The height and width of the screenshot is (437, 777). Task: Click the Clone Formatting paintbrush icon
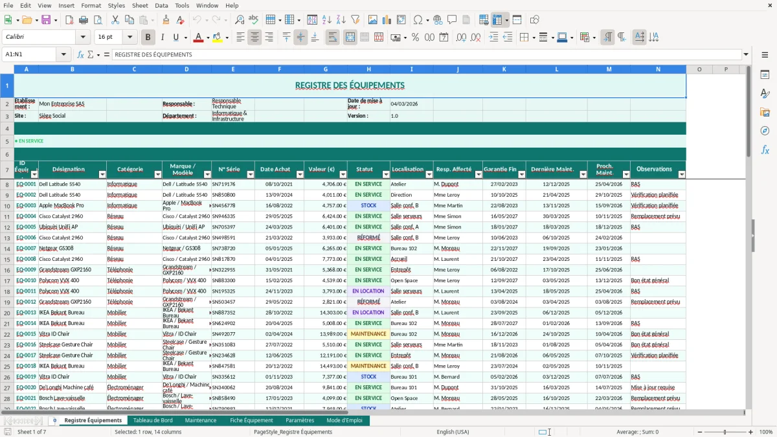[166, 20]
